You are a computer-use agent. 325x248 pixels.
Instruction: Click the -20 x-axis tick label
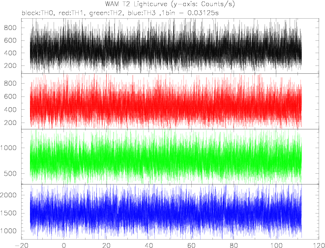pyautogui.click(x=21, y=245)
